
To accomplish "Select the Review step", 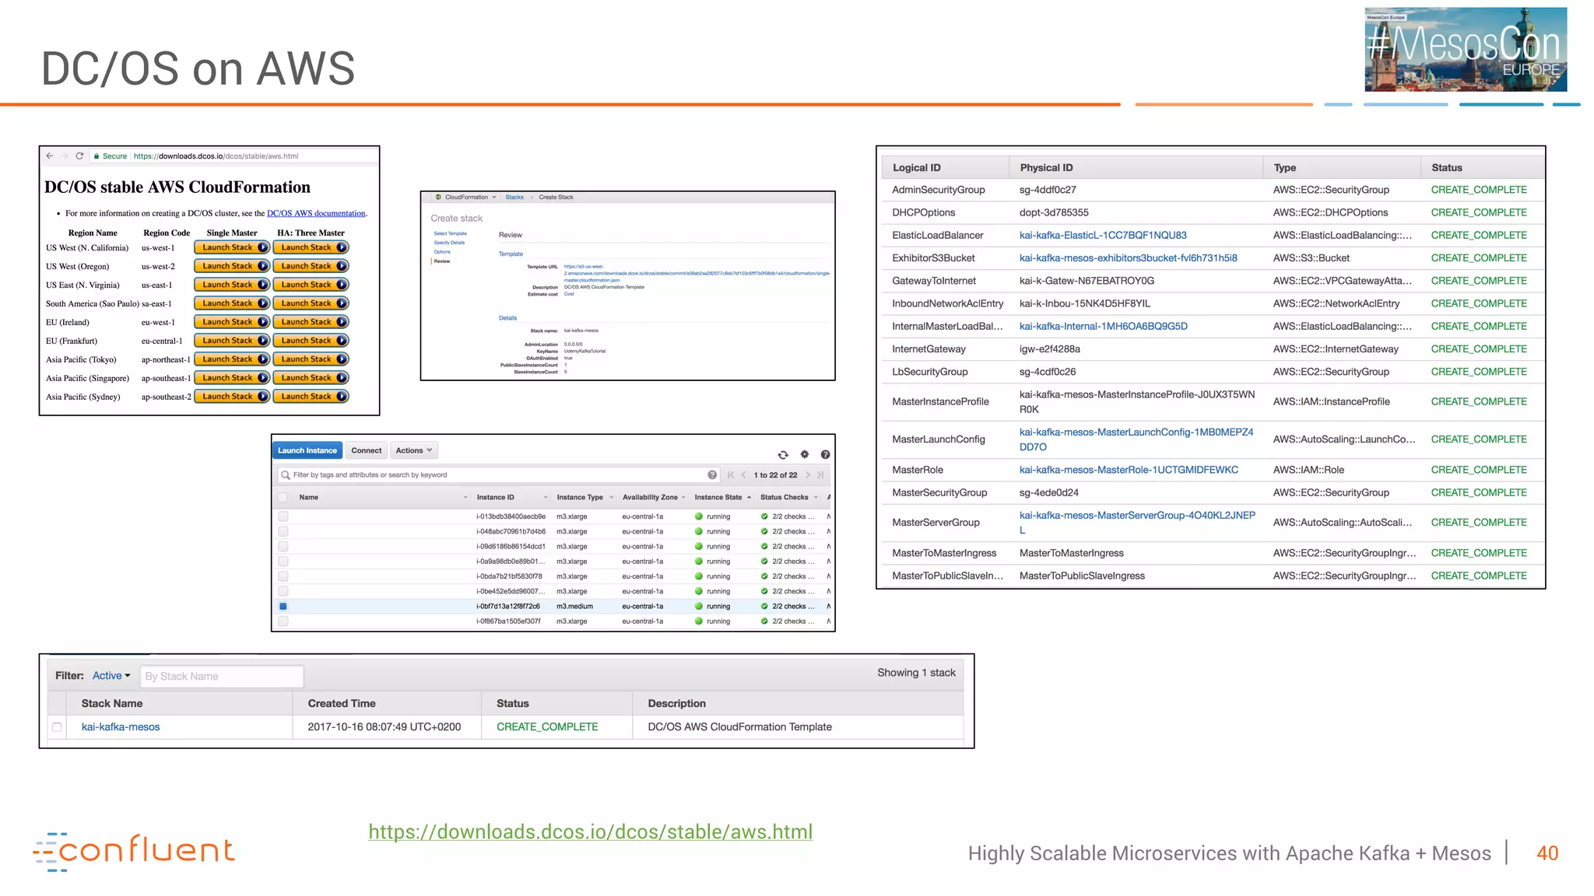I will coord(442,261).
